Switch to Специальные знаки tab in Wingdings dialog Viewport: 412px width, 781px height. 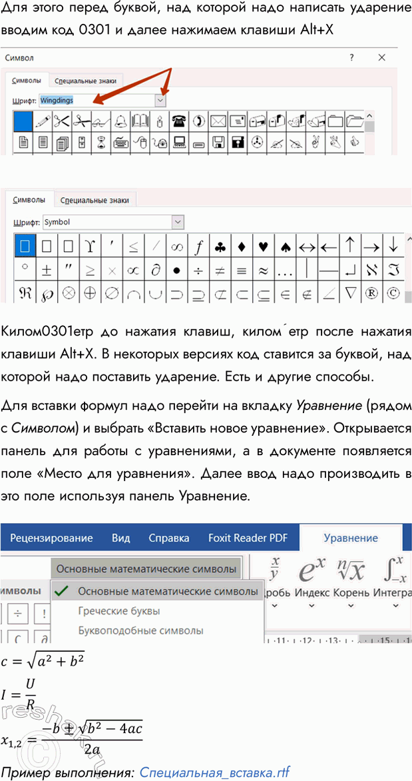[x=86, y=80]
